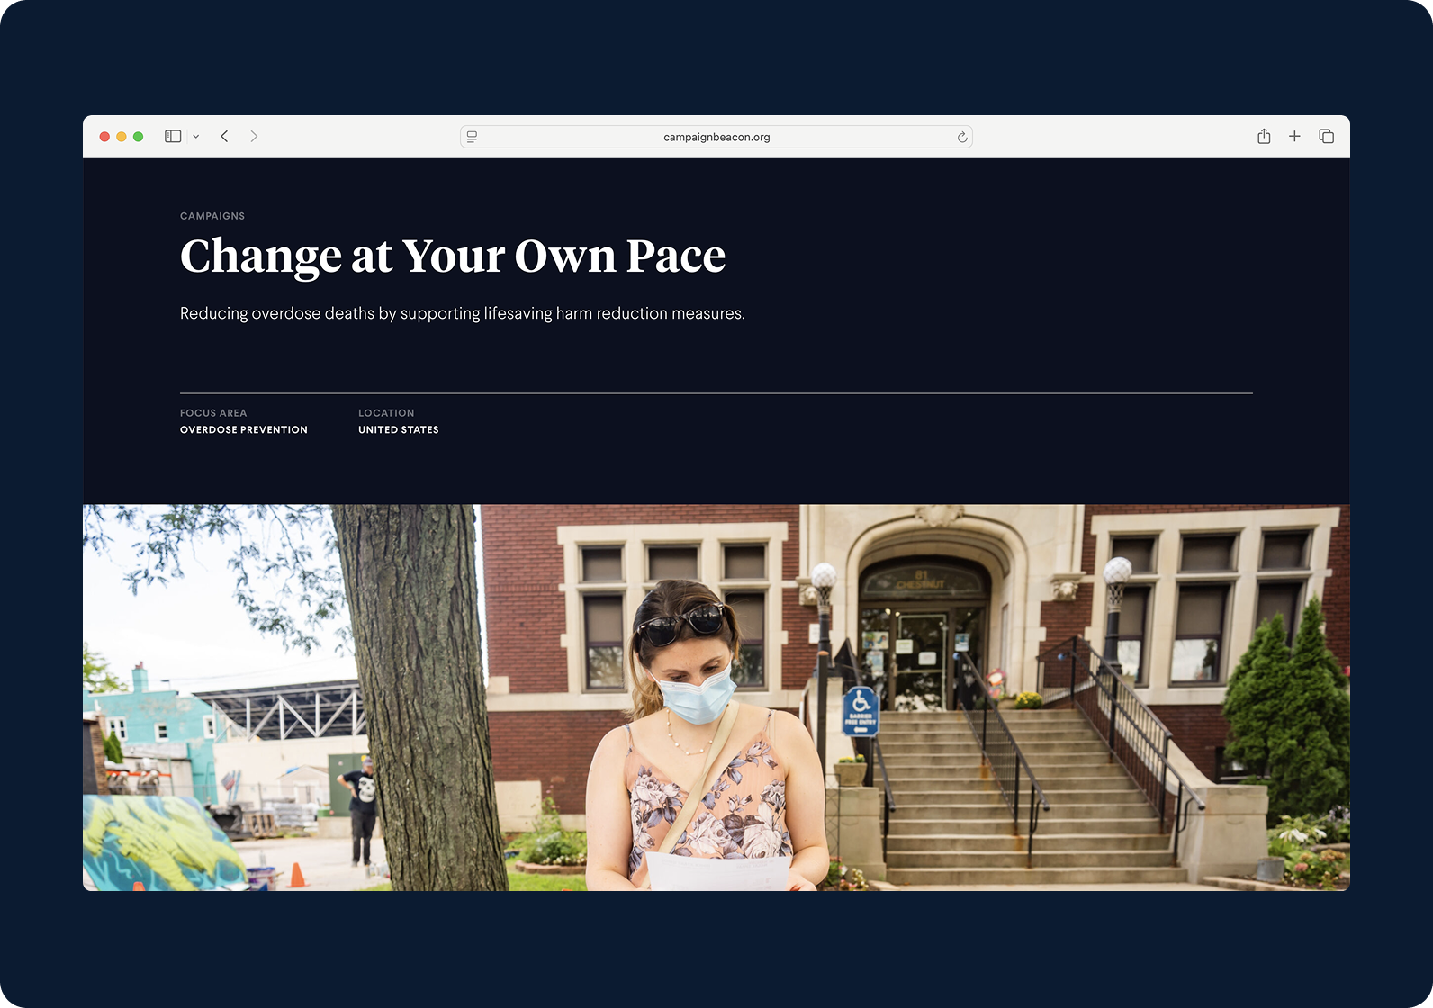Open the page reader icon in address bar

(x=472, y=137)
